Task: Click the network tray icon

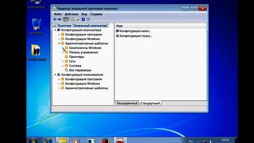Action: pyautogui.click(x=205, y=141)
